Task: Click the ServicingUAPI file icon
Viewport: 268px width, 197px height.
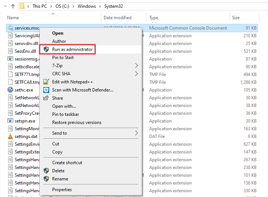Action: [10, 35]
